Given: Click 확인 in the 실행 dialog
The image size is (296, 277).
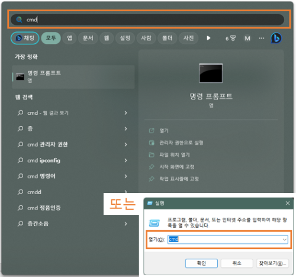Looking at the screenshot, I should pyautogui.click(x=201, y=263).
